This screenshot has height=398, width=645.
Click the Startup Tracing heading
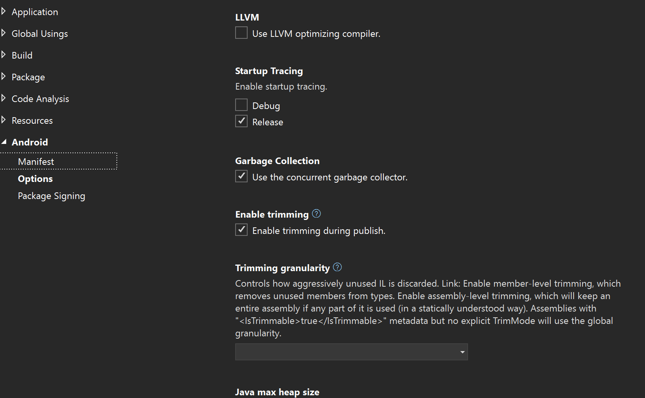pos(269,71)
